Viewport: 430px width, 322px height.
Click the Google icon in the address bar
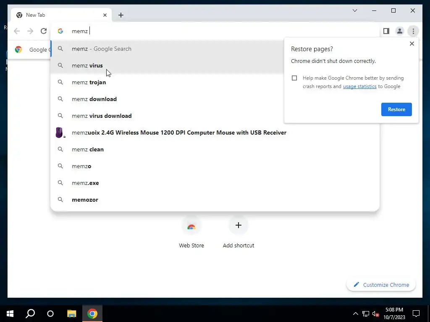pyautogui.click(x=60, y=31)
